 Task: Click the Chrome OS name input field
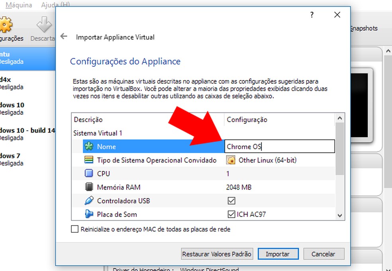tap(280, 146)
